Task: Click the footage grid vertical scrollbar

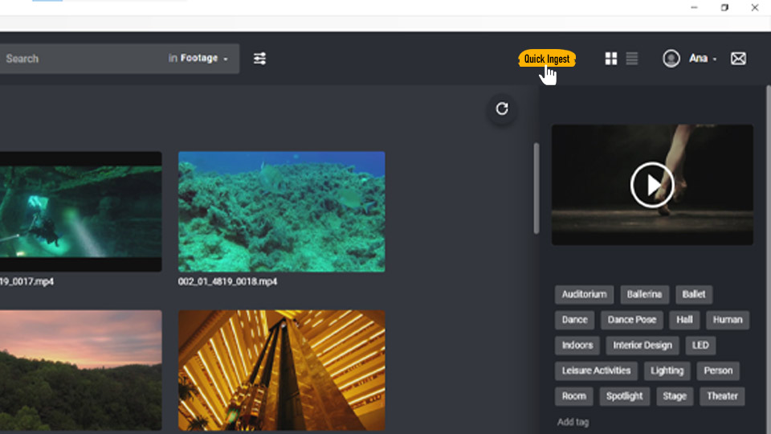Action: click(x=536, y=188)
